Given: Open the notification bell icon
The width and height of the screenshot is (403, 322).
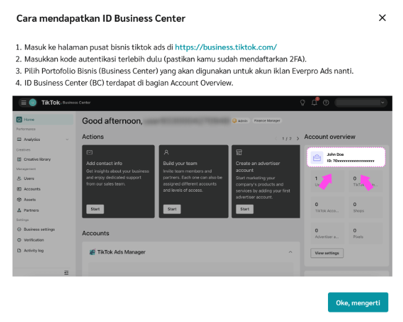Looking at the screenshot, I should [314, 102].
